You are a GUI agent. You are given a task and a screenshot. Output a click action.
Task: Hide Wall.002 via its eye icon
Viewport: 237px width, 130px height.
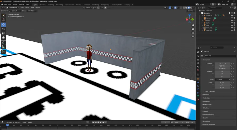232,30
